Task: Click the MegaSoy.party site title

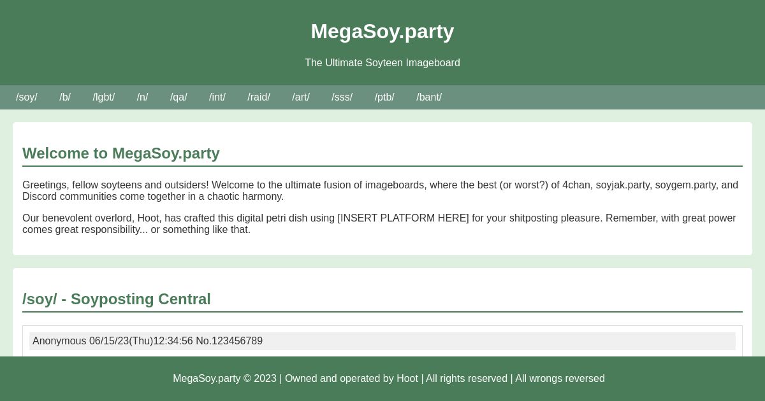Action: coord(382,31)
